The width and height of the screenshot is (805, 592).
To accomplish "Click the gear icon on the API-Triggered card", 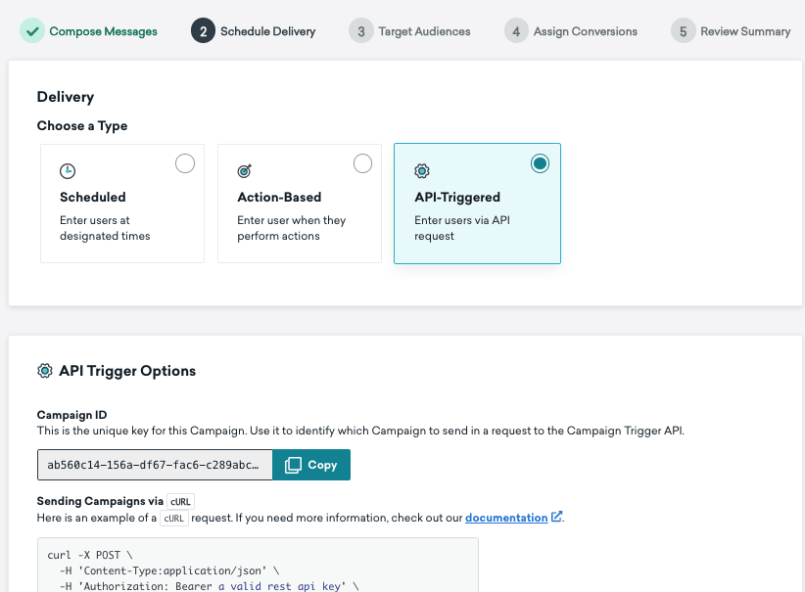I will (x=422, y=170).
